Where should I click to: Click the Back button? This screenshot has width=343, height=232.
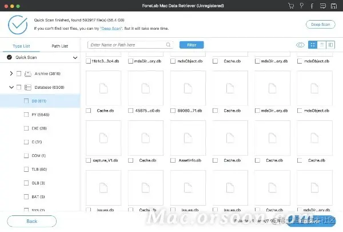tap(31, 221)
